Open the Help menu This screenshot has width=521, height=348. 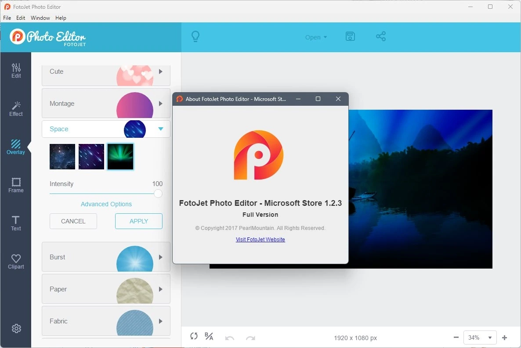[61, 18]
